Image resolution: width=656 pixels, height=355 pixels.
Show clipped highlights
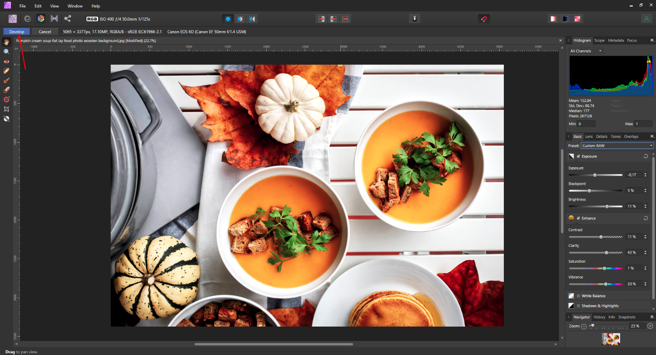pos(553,19)
